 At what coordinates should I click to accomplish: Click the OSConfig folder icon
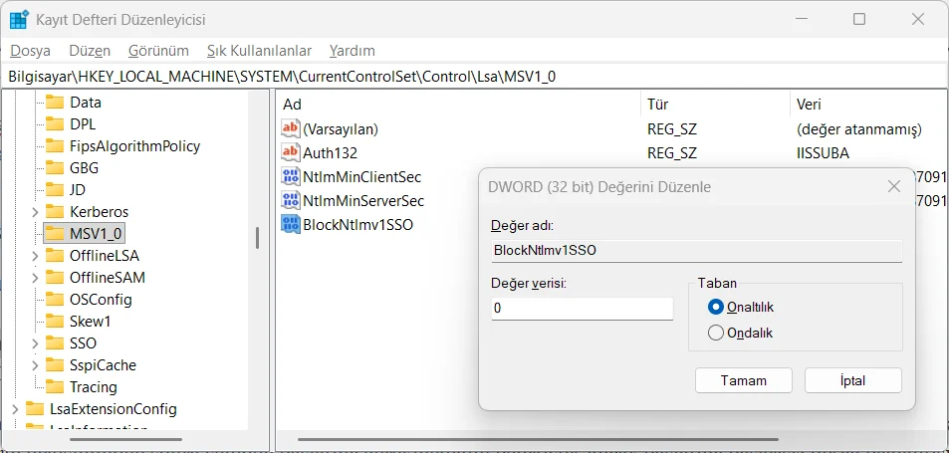pyautogui.click(x=55, y=300)
